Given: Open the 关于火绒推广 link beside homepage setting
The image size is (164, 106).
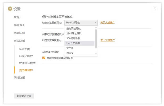Looking at the screenshot, I should (107, 22).
